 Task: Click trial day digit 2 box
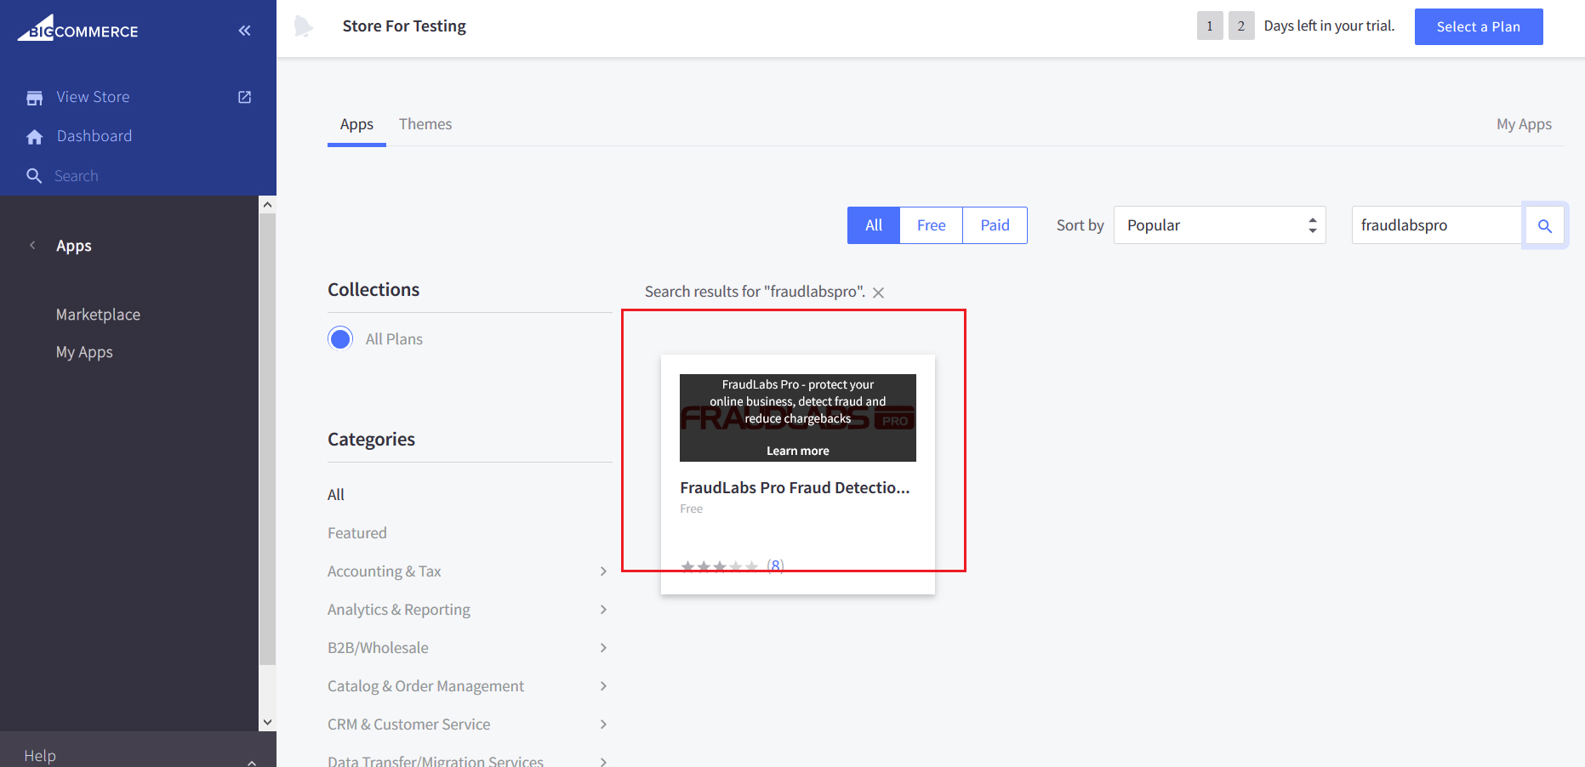coord(1241,26)
